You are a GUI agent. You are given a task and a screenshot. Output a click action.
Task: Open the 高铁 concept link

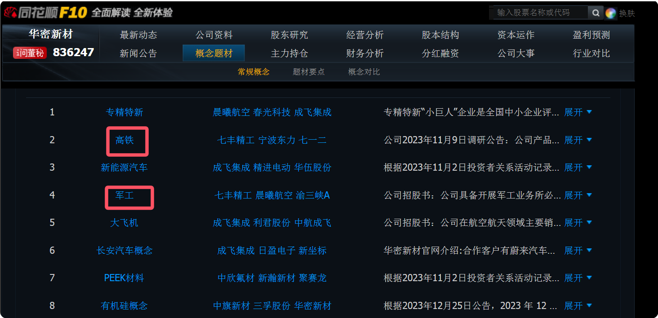click(124, 140)
